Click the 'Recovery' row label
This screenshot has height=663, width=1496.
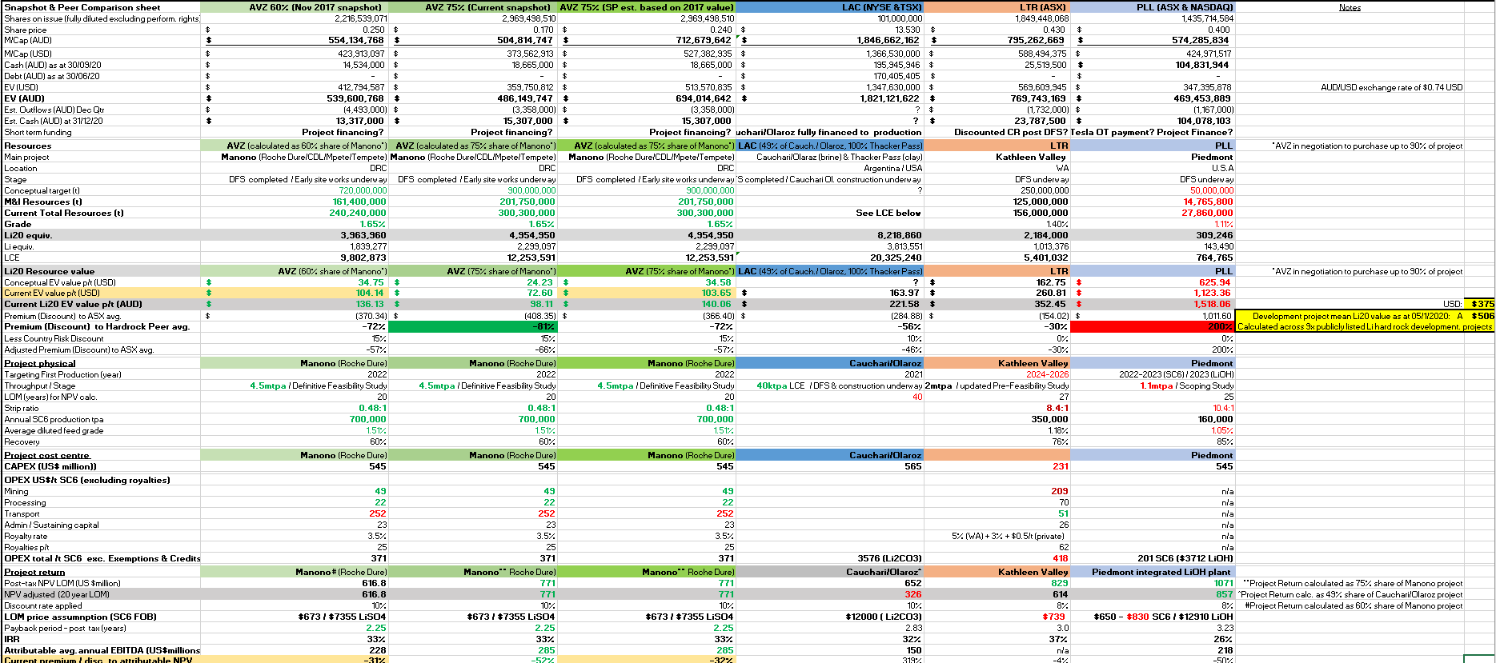coord(22,441)
